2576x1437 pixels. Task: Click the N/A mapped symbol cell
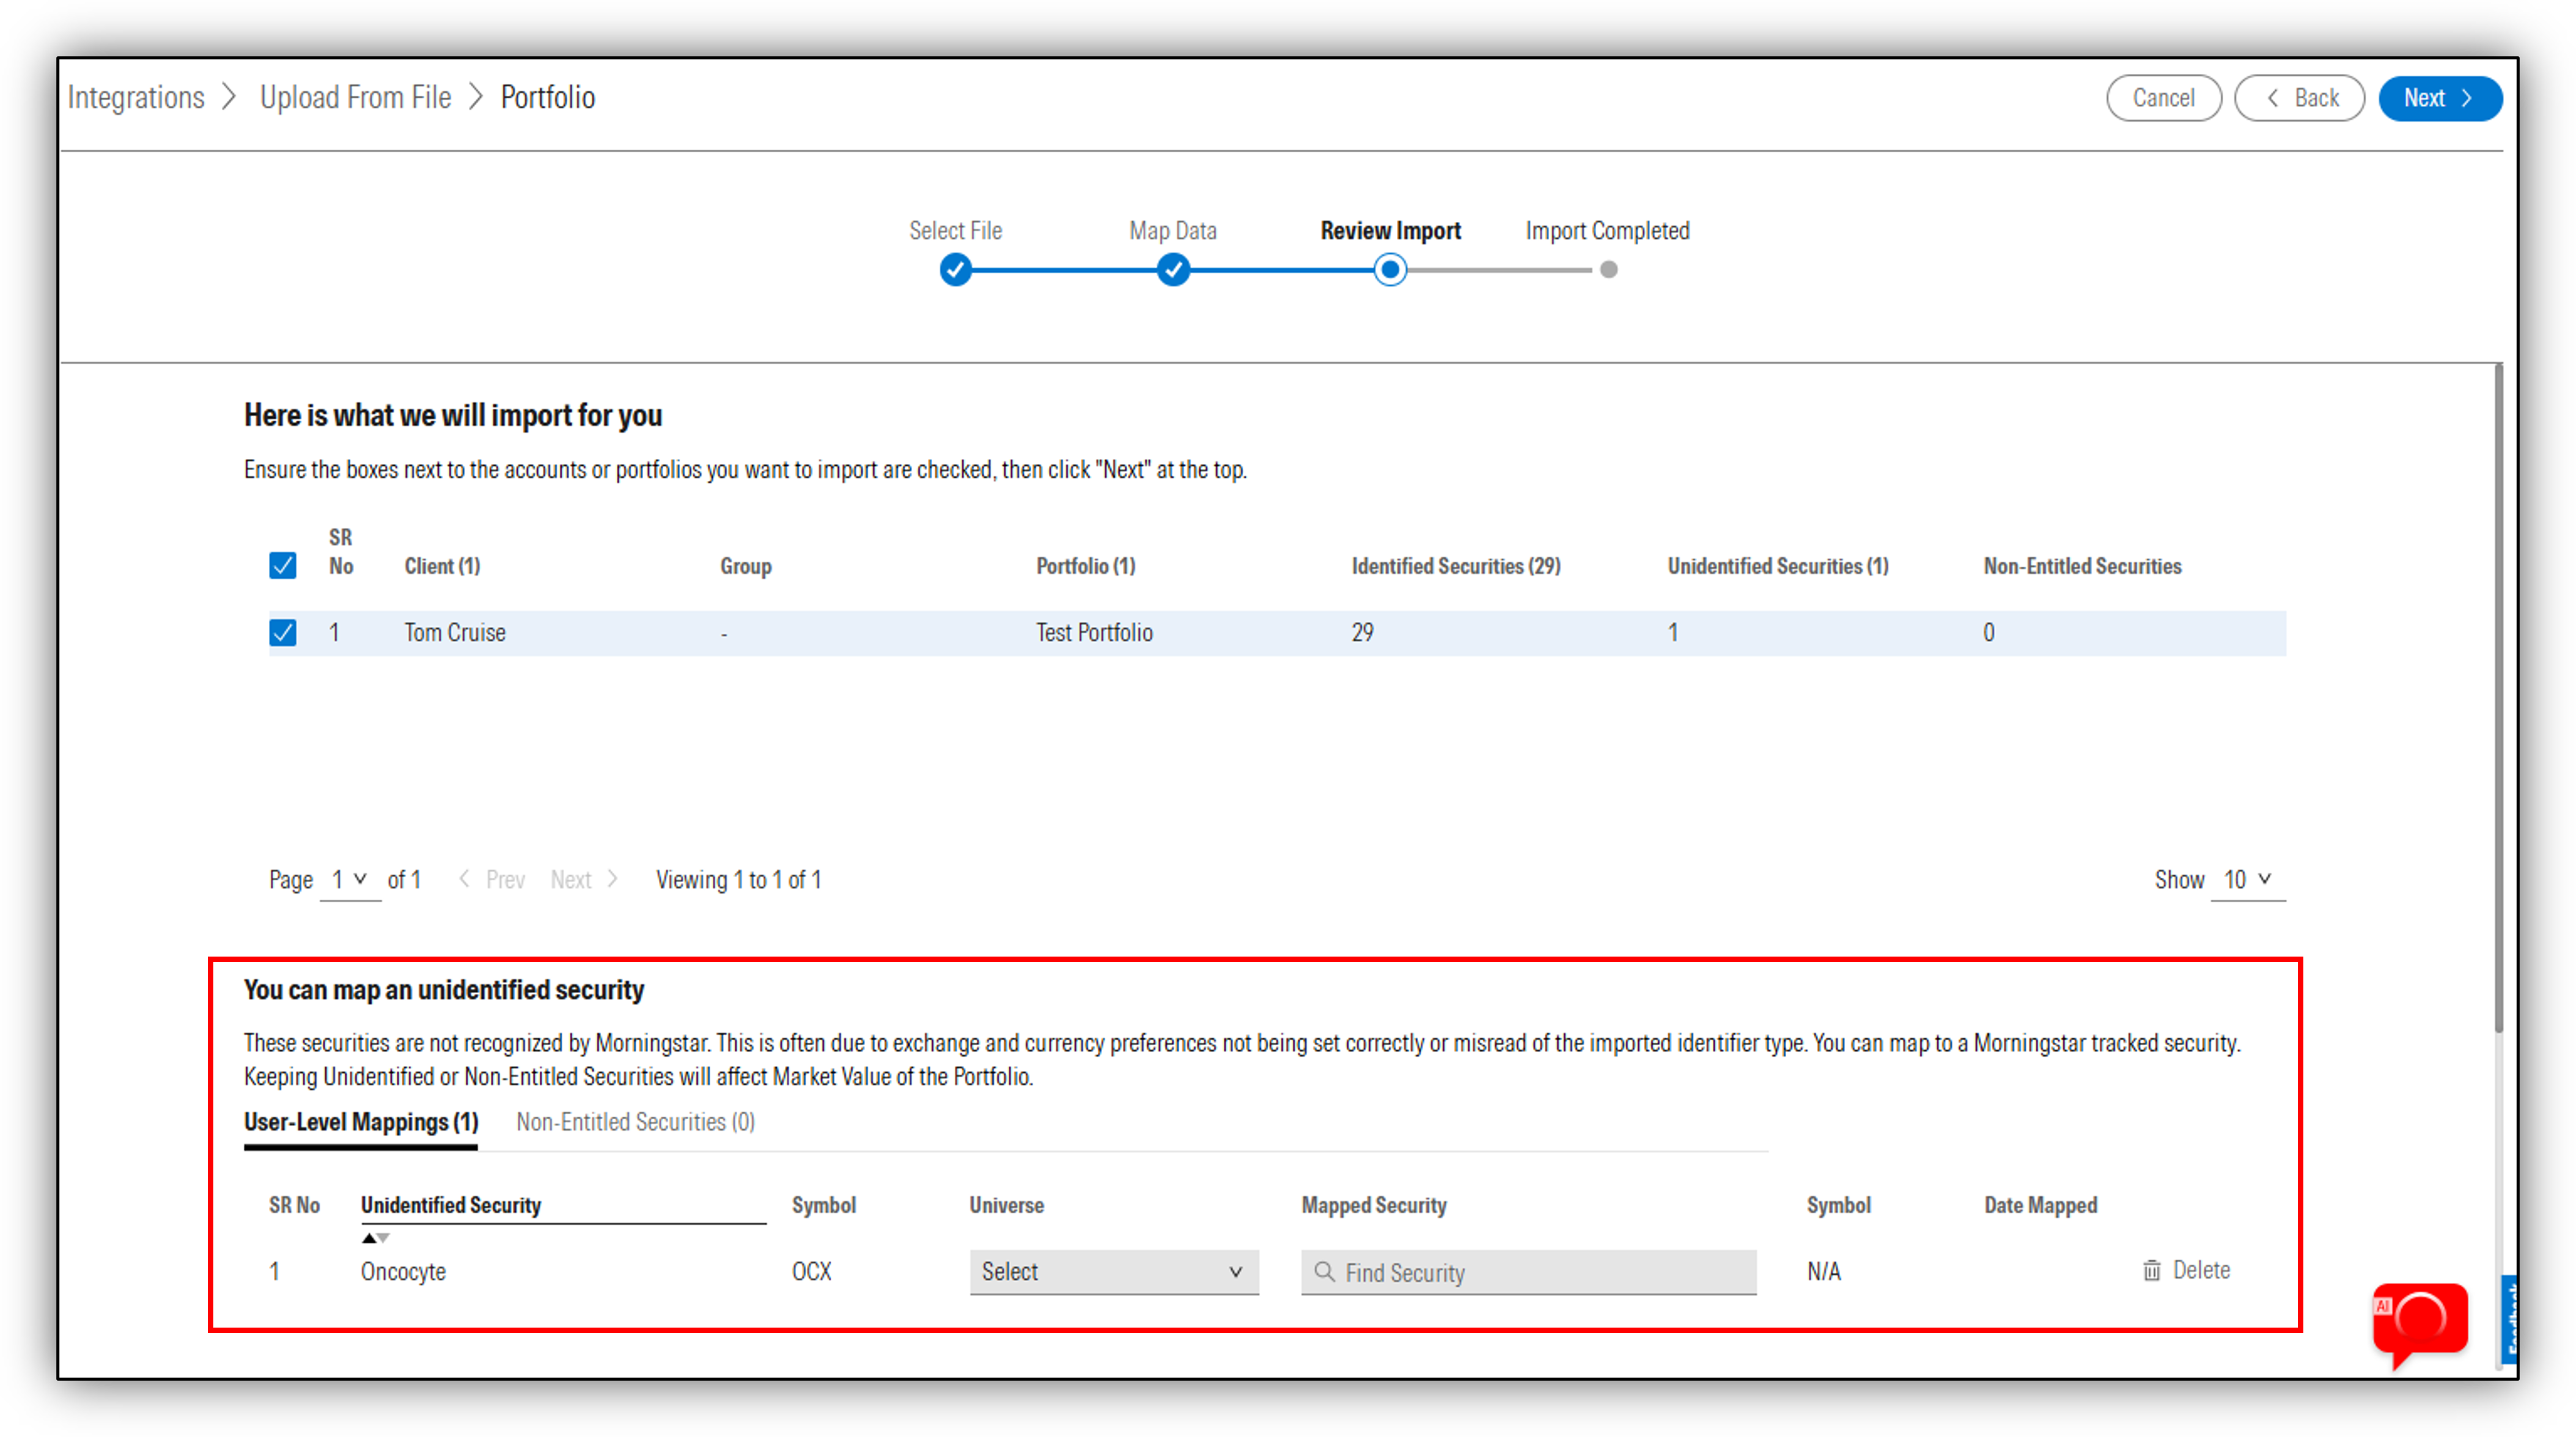pos(1823,1271)
